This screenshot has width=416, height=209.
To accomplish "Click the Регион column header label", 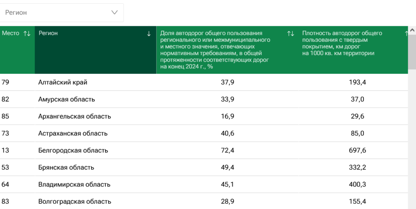I will pos(48,33).
